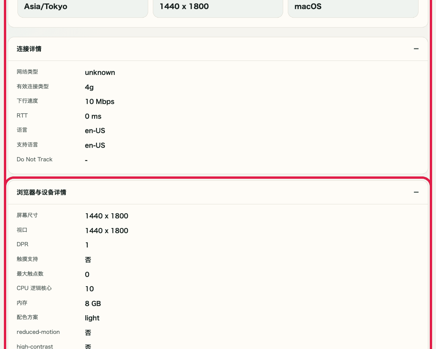Click the 8 GB 内存 value

(x=93, y=303)
